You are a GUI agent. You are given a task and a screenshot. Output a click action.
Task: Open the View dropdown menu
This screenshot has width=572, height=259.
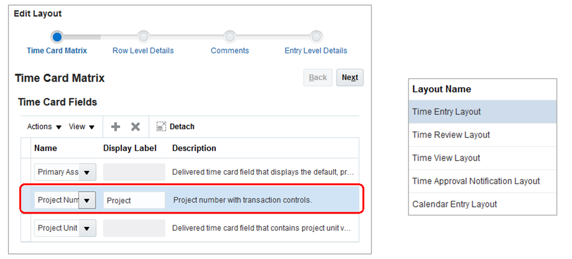(x=81, y=127)
